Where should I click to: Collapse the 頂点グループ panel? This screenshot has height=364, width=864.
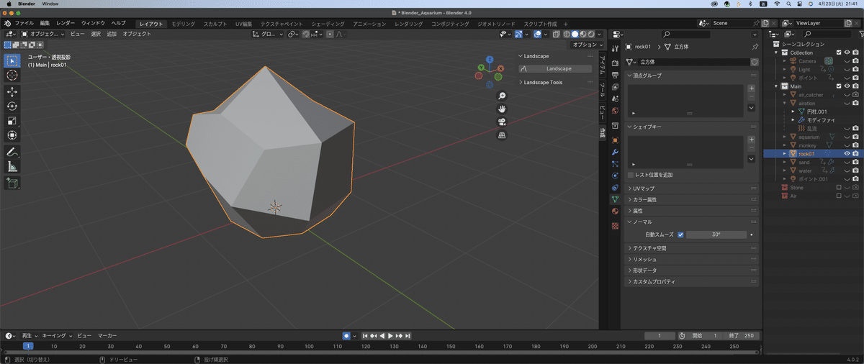point(629,76)
